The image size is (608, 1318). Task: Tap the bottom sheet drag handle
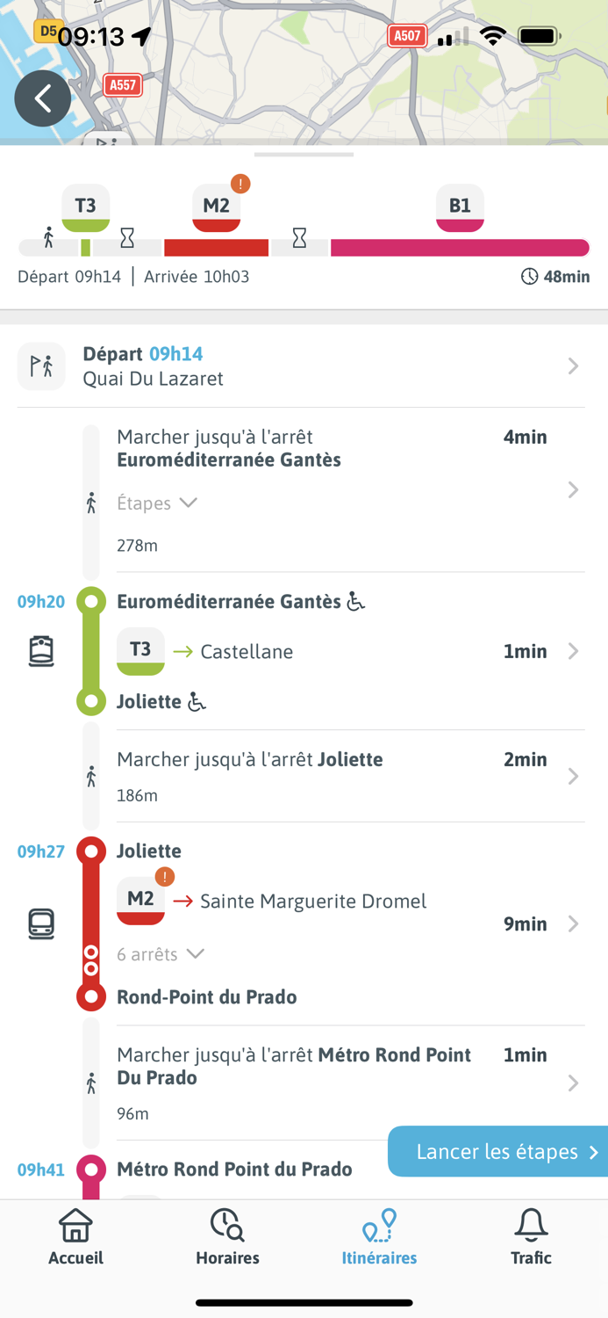point(304,155)
